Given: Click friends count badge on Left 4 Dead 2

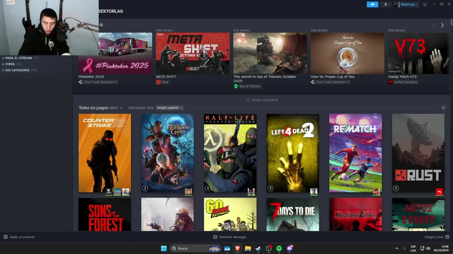Looking at the screenshot, I should [270, 188].
